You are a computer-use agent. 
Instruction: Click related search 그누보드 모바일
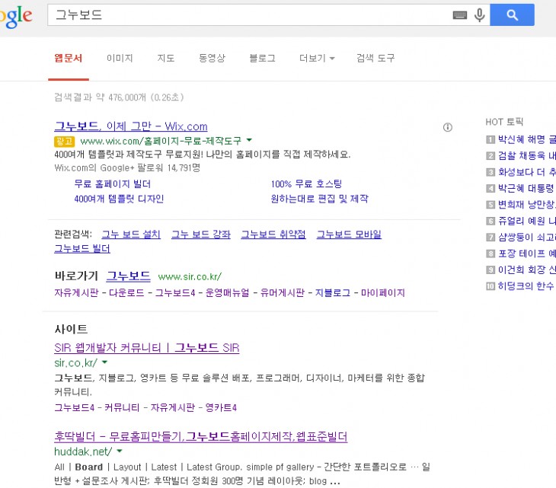pyautogui.click(x=349, y=234)
